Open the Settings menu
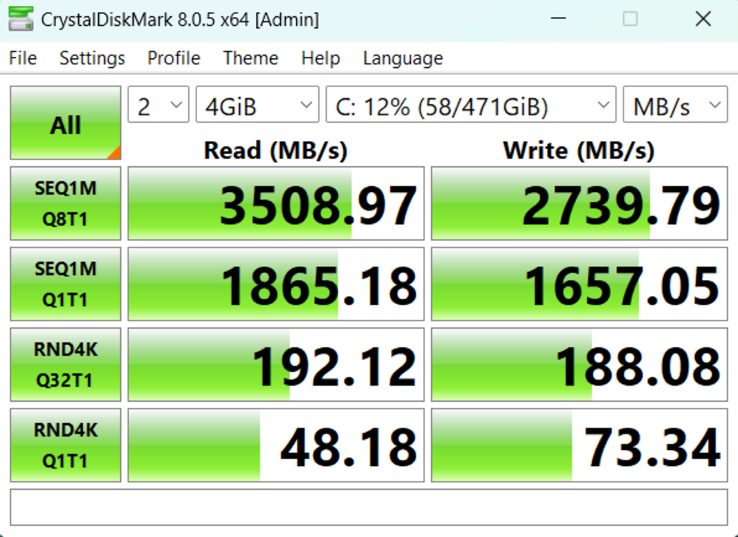Image resolution: width=738 pixels, height=537 pixels. click(92, 58)
